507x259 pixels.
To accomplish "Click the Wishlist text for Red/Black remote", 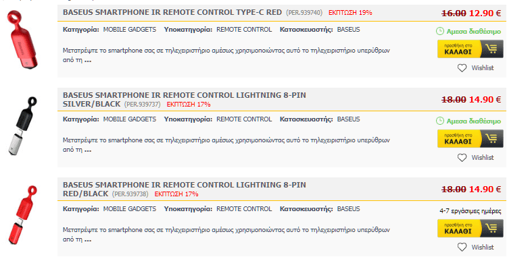I will 483,248.
